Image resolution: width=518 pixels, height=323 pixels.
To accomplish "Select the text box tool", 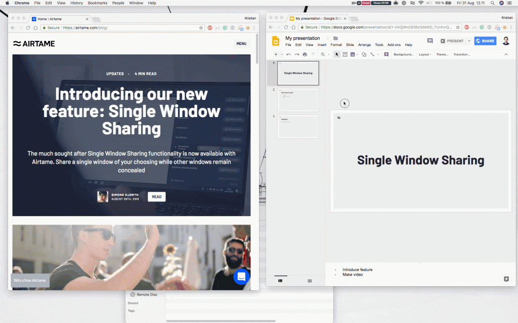I will [345, 55].
